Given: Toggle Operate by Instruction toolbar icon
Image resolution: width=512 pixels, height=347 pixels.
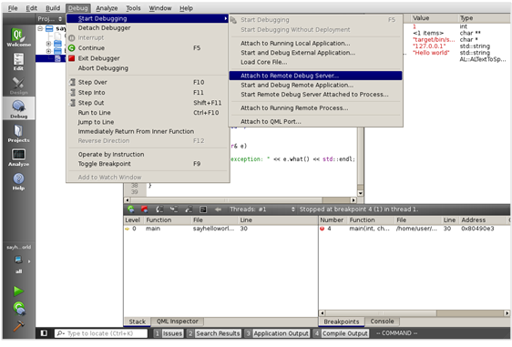Looking at the screenshot, I should (x=203, y=209).
